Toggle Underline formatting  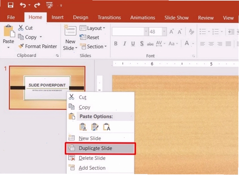(133, 44)
